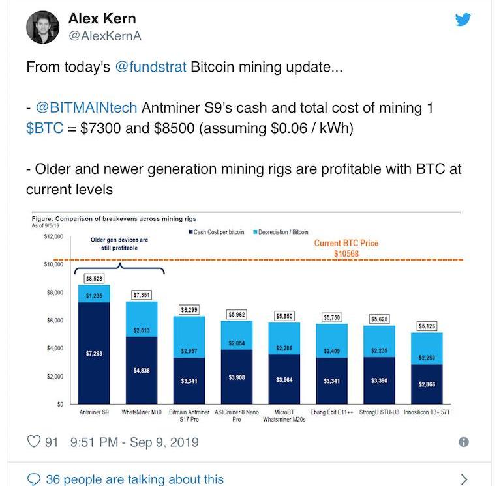Click the Antminer S9 bar in chart
The height and width of the screenshot is (486, 501).
tap(94, 345)
